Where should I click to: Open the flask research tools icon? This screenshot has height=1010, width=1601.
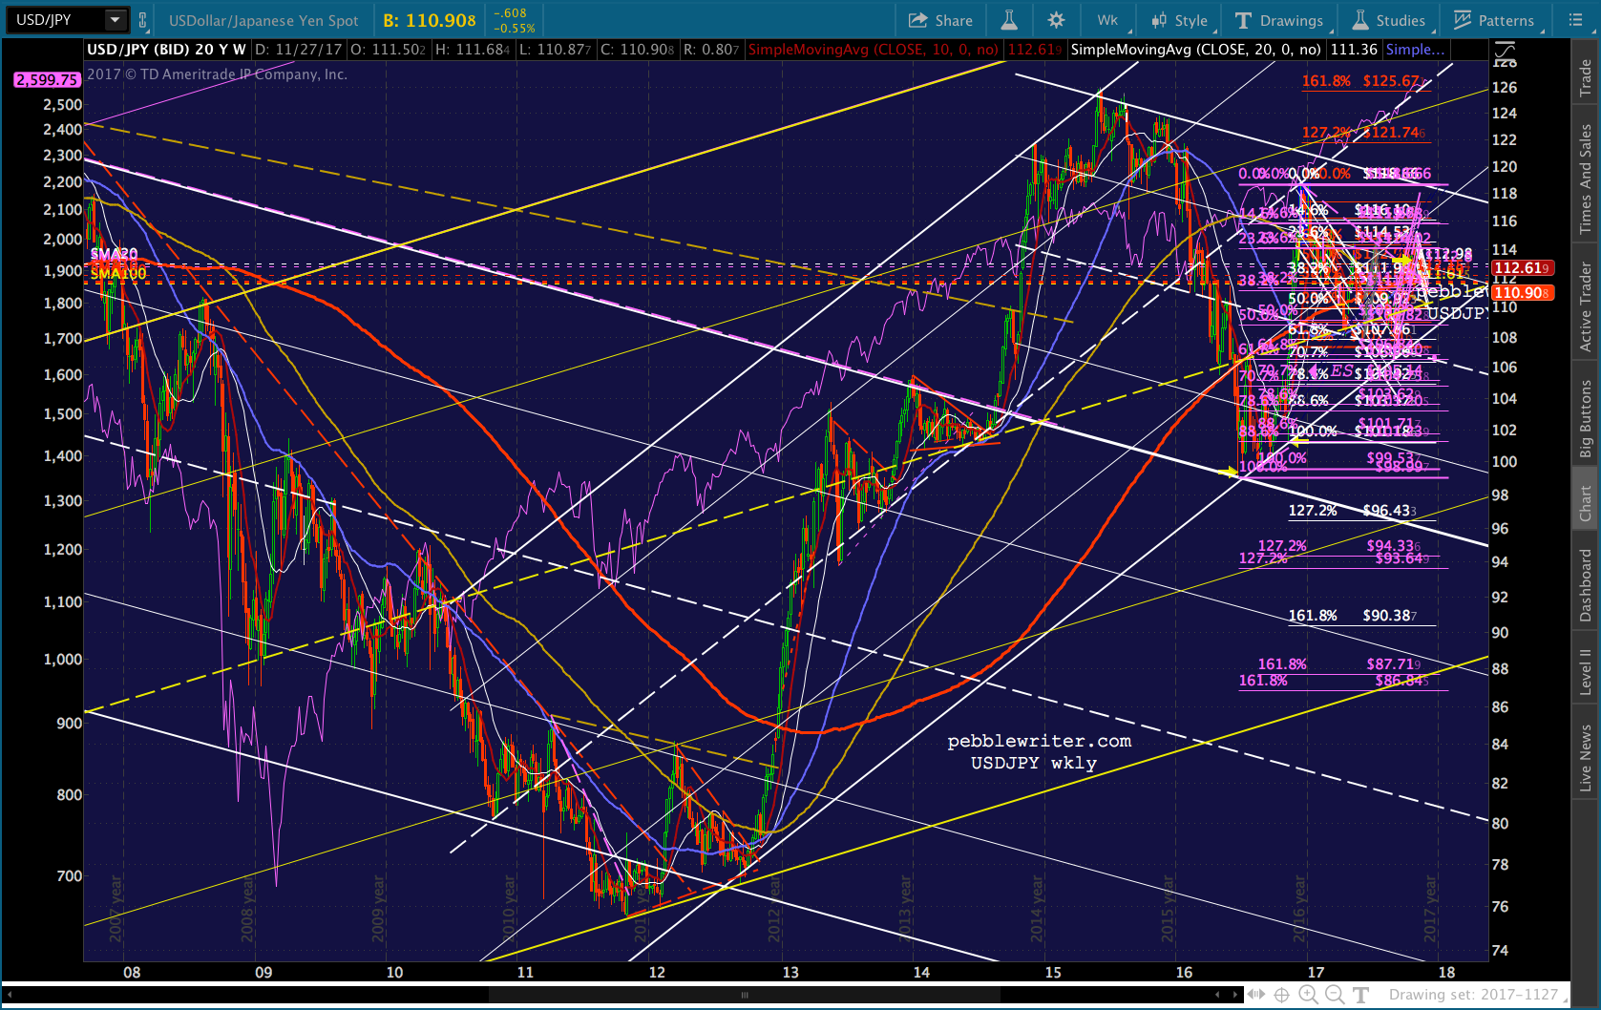coord(1008,20)
